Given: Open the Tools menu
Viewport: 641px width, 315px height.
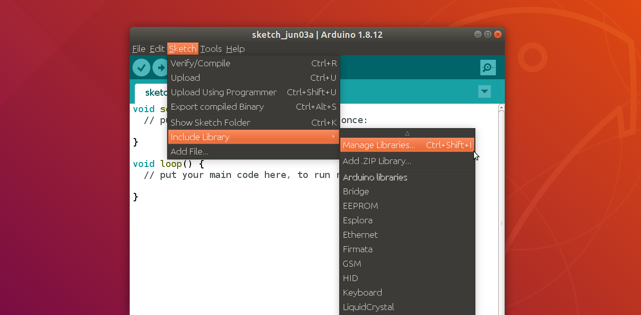Looking at the screenshot, I should point(211,49).
